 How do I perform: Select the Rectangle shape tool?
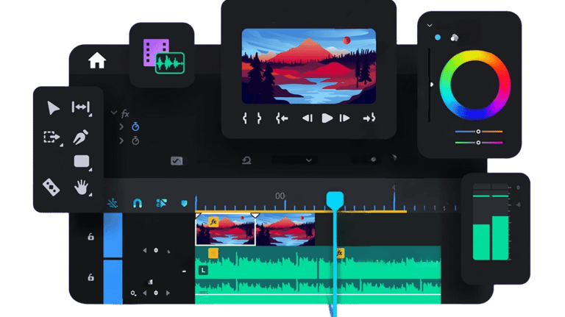[x=82, y=161]
